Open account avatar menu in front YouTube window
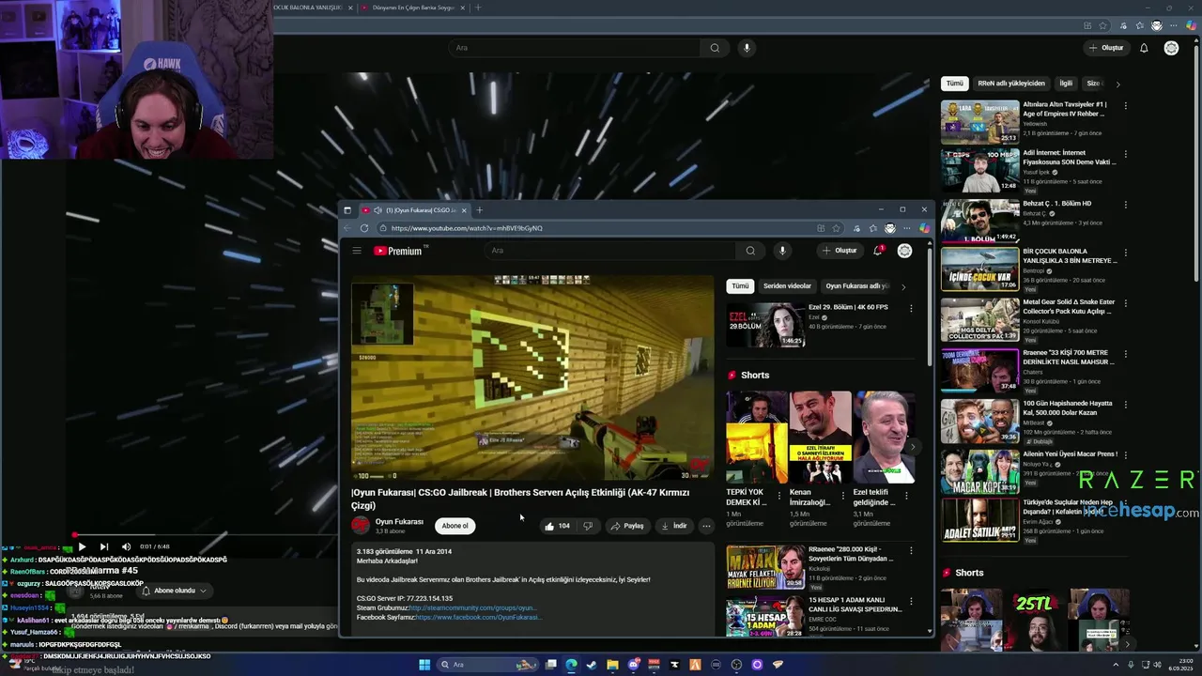This screenshot has width=1202, height=676. [x=904, y=251]
